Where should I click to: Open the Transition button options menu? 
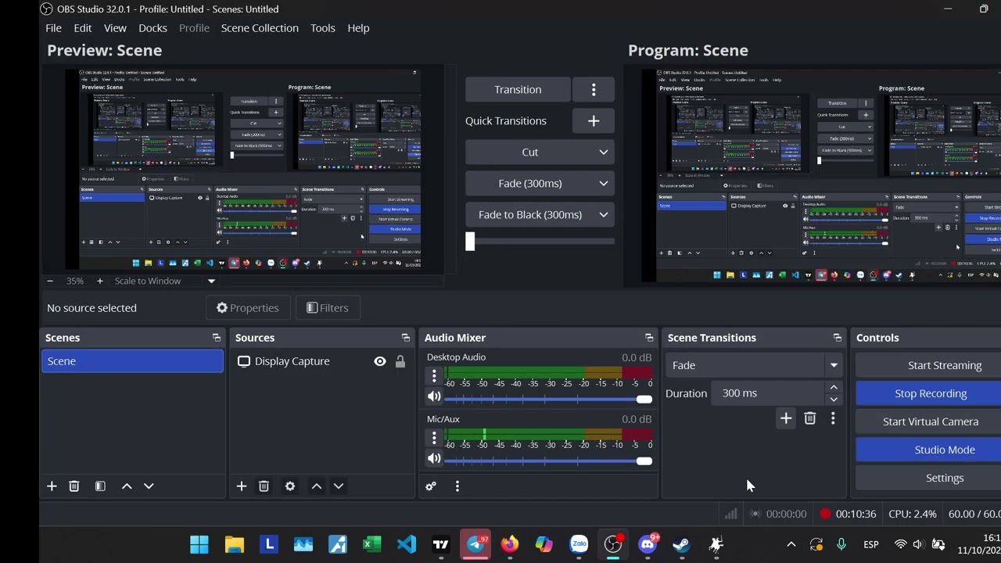pyautogui.click(x=594, y=90)
